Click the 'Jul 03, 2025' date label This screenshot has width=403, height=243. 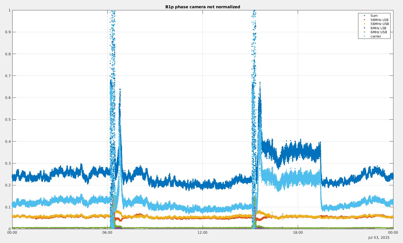(x=379, y=237)
